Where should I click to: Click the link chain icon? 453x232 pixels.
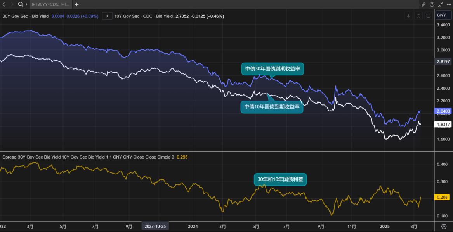[x=423, y=4]
